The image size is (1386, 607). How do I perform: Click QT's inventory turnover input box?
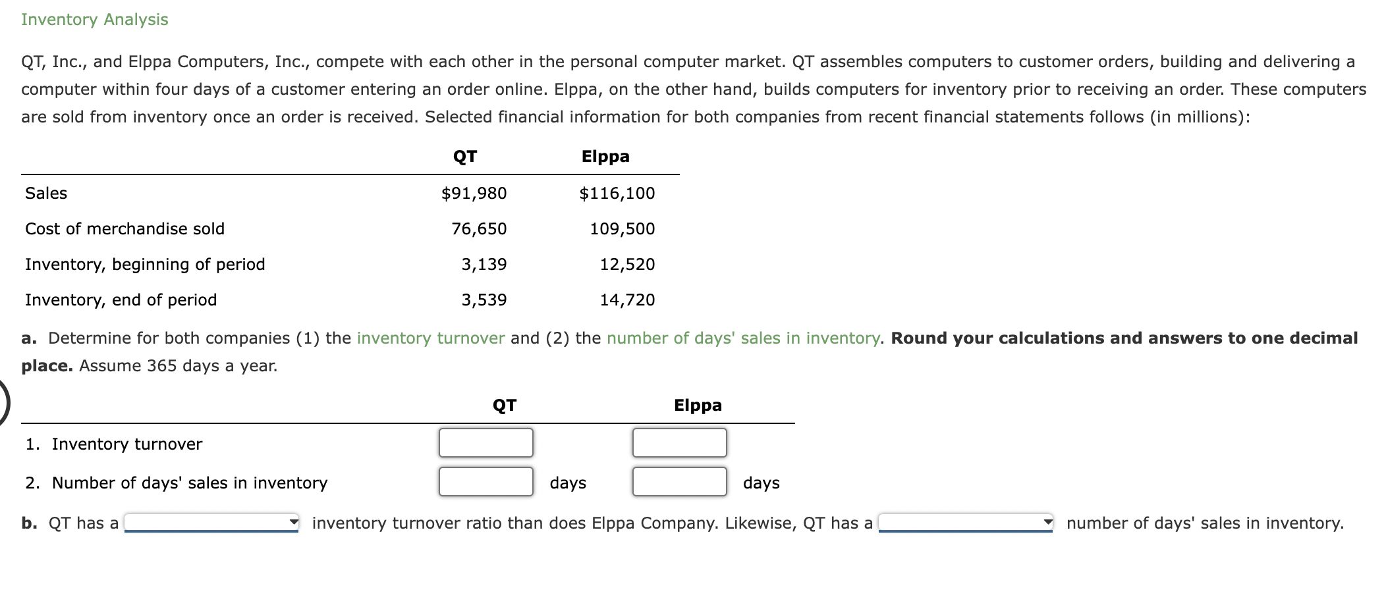[485, 442]
